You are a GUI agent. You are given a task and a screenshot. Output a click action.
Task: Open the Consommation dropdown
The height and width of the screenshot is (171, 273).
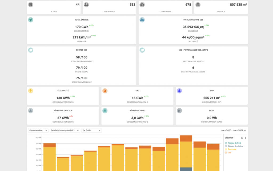[x=38, y=131]
